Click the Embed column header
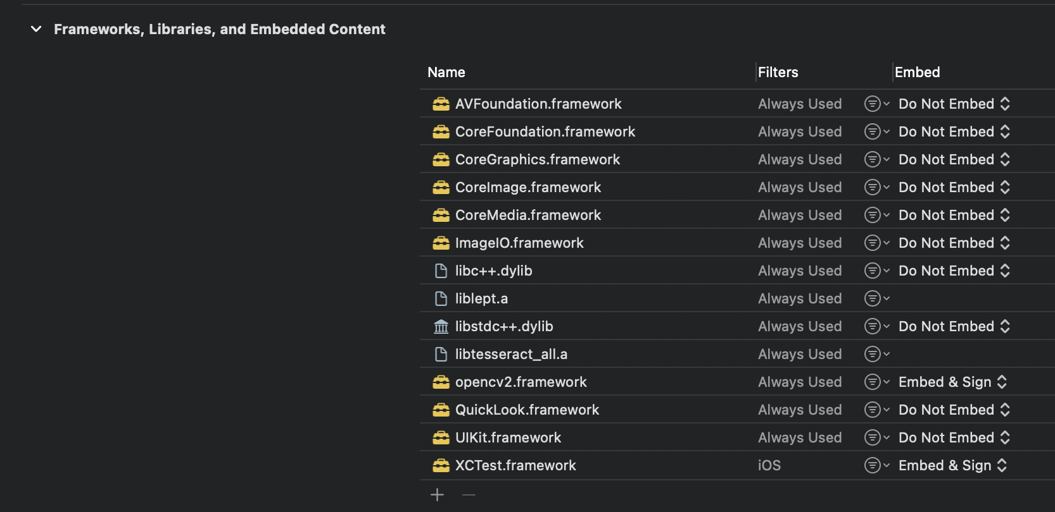 (x=918, y=72)
